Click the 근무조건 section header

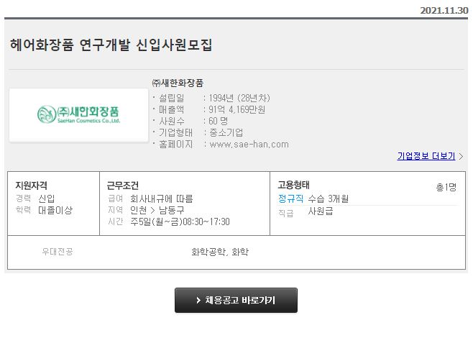(122, 186)
